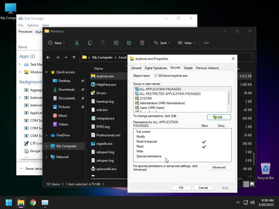The image size is (279, 209).
Task: Click the Copy icon in Explorer toolbar
Action: point(90,43)
